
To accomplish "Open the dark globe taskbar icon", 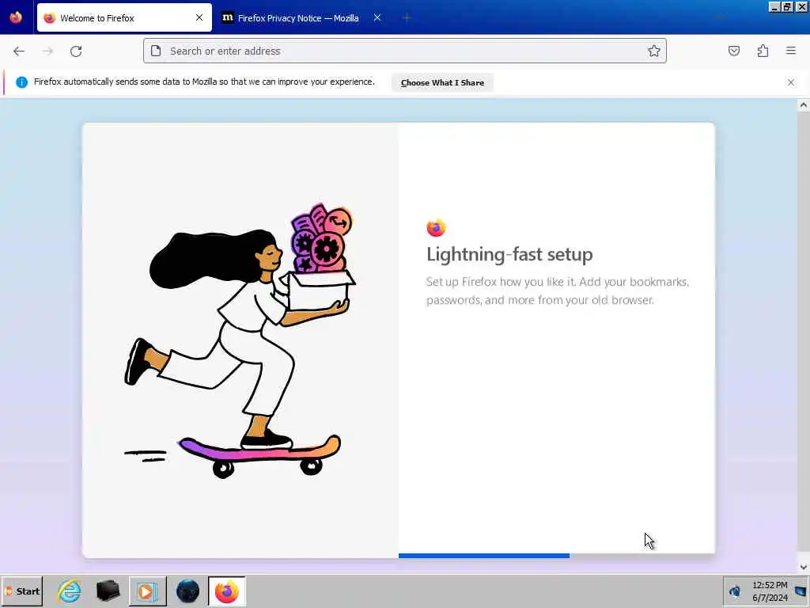I will pyautogui.click(x=187, y=591).
